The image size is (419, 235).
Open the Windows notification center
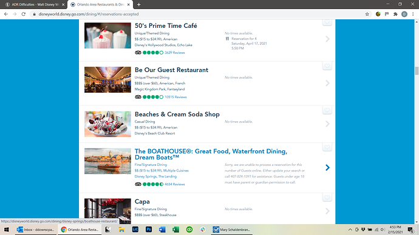click(411, 230)
